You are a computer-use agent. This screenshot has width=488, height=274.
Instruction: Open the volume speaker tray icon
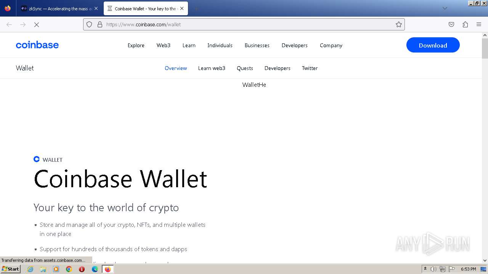[433, 269]
